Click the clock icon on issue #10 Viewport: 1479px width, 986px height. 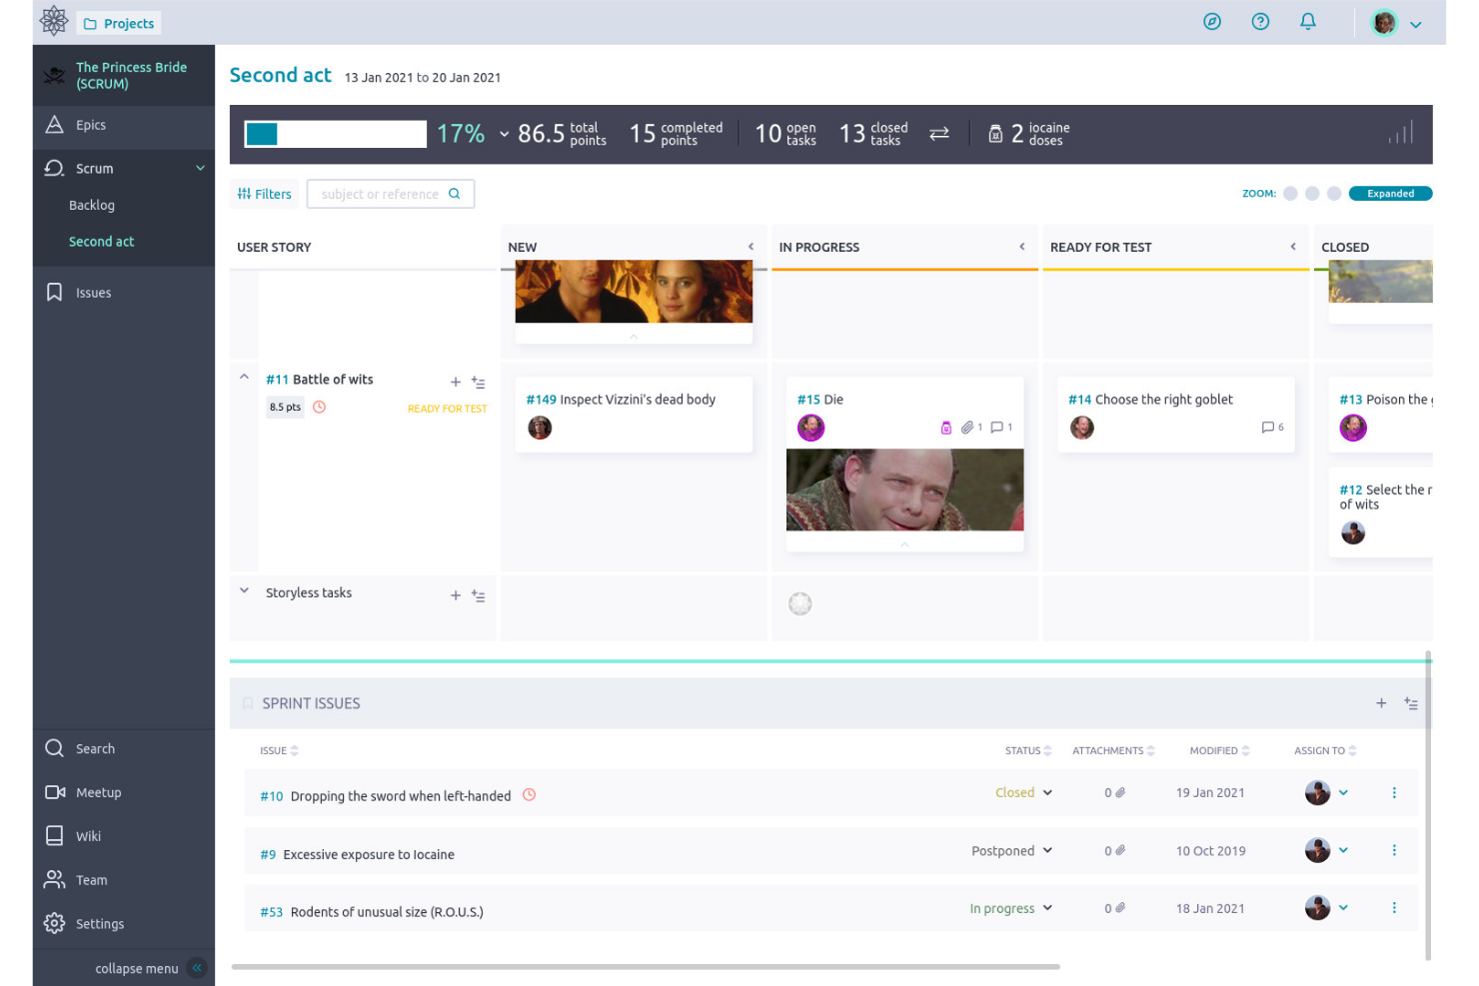[529, 795]
